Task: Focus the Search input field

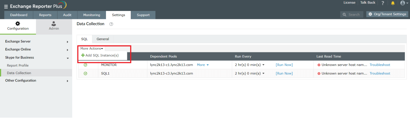Action: coord(352,14)
